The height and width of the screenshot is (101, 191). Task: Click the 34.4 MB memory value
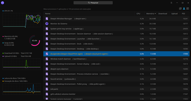(x=153, y=19)
